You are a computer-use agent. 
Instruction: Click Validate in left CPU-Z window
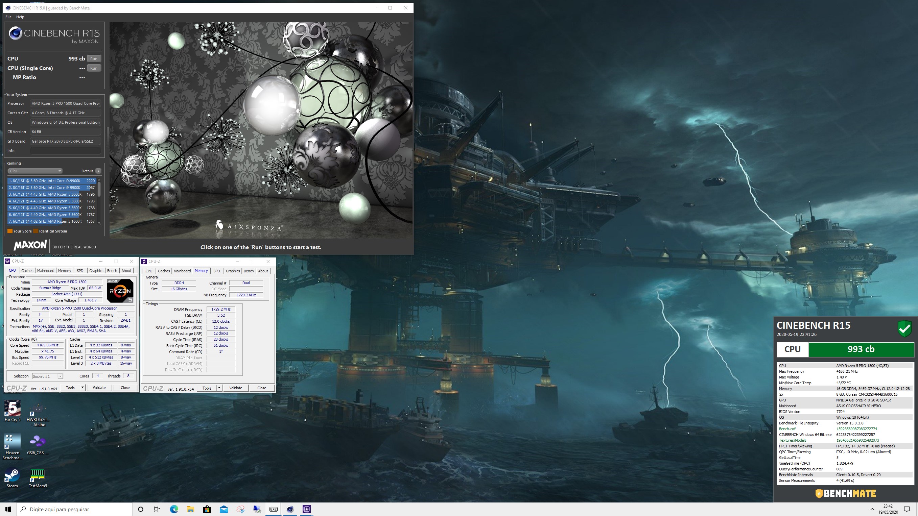coord(99,388)
